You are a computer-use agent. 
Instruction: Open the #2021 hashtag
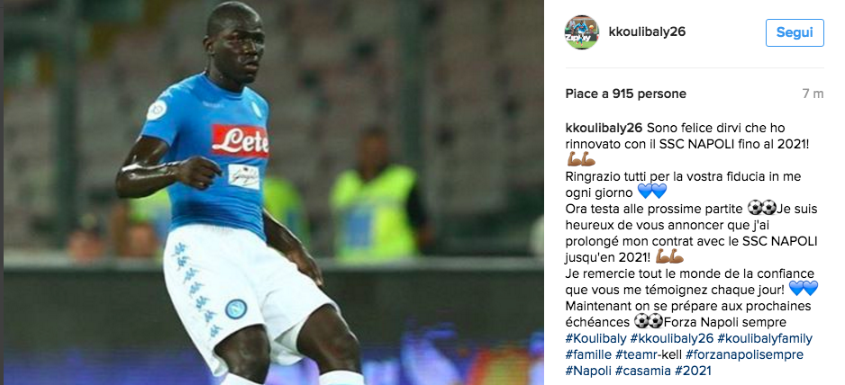click(693, 371)
